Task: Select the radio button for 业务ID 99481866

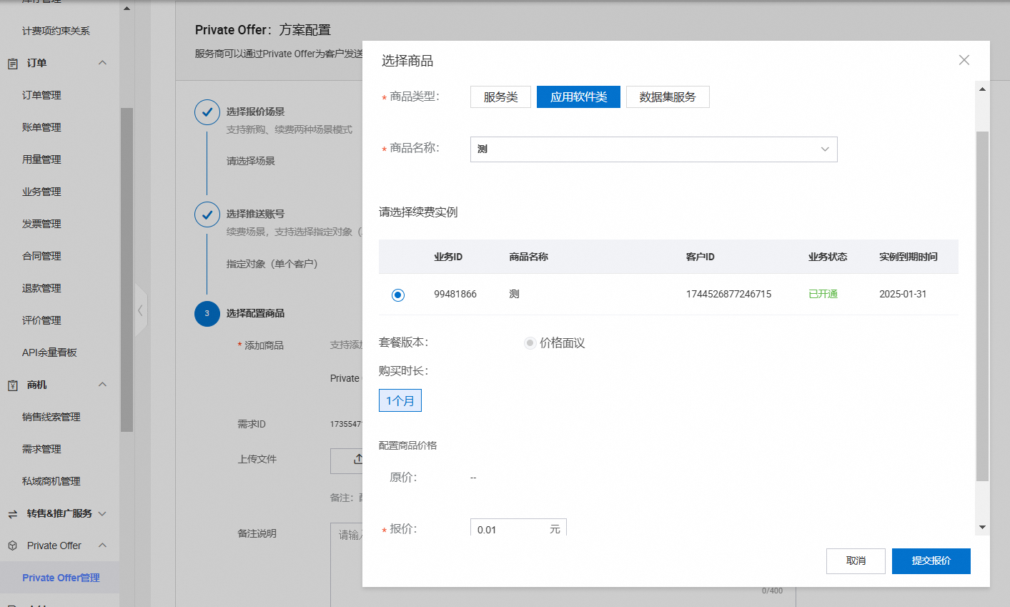Action: 398,295
